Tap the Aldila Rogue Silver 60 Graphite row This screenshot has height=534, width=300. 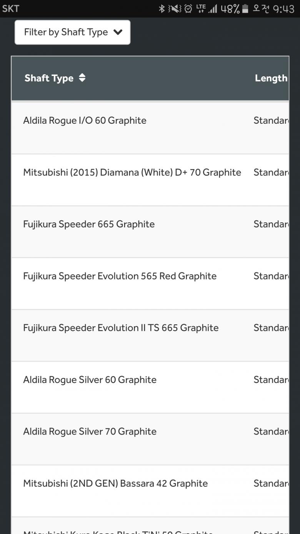[90, 380]
